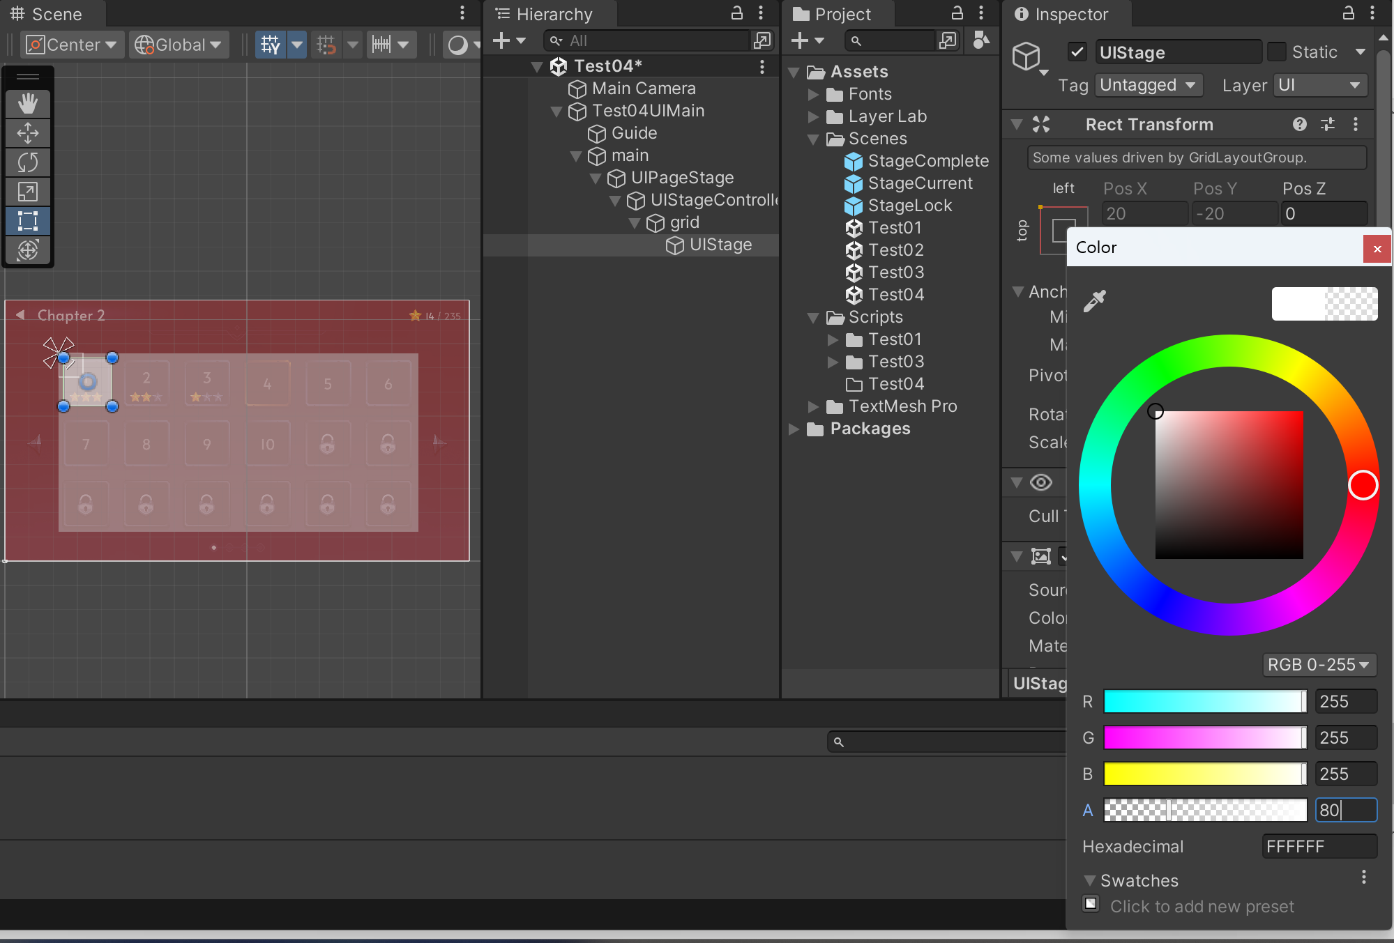The height and width of the screenshot is (943, 1394).
Task: Enable the Static checkbox
Action: pos(1277,52)
